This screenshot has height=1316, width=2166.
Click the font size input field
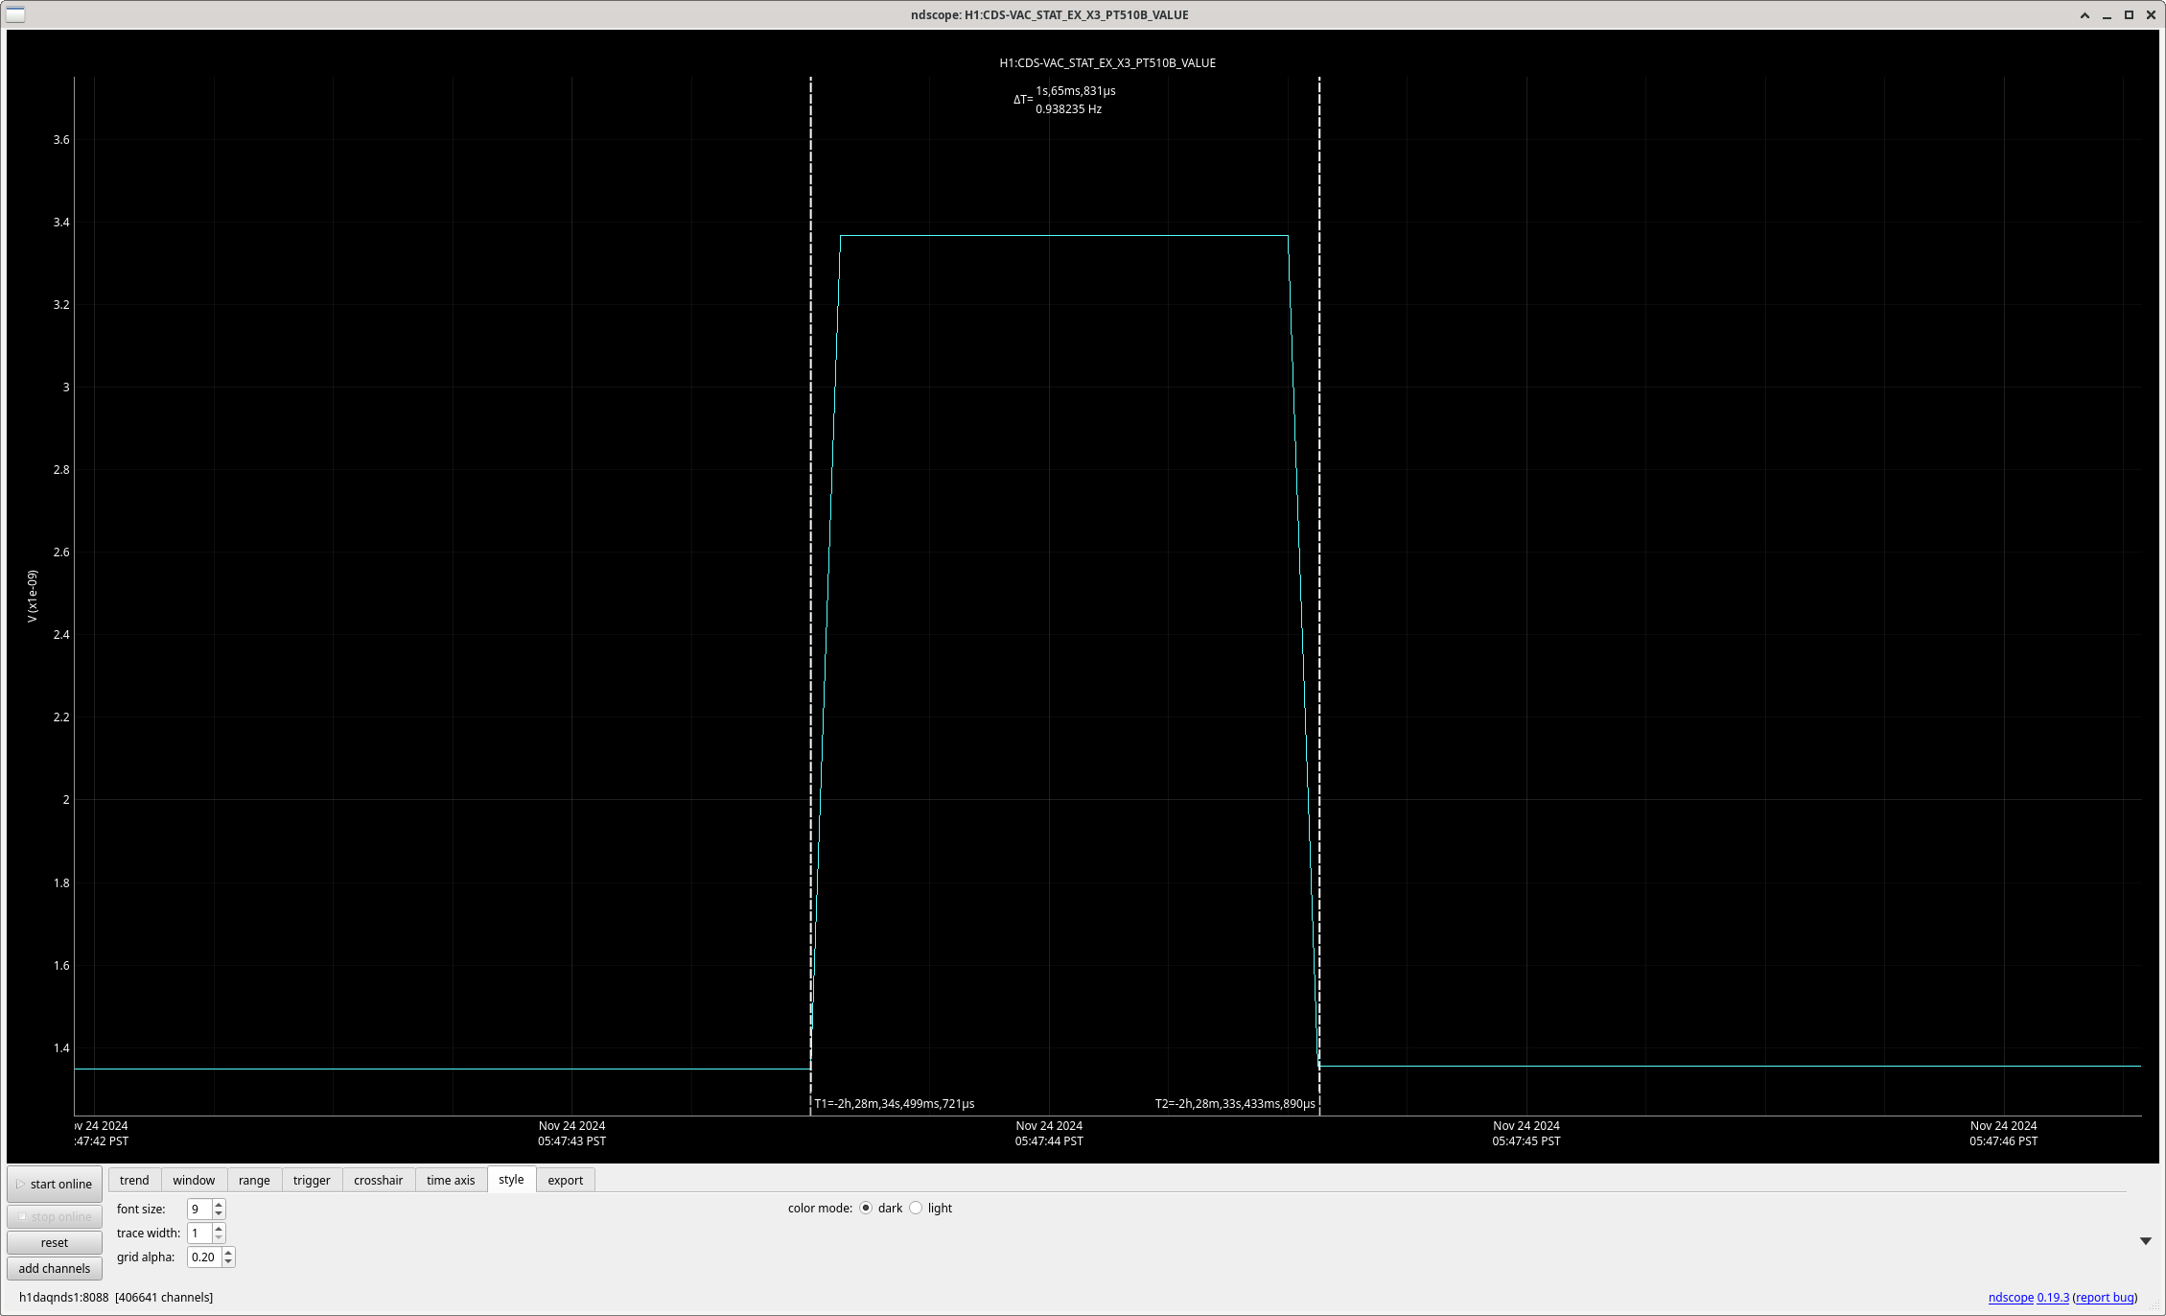tap(199, 1209)
